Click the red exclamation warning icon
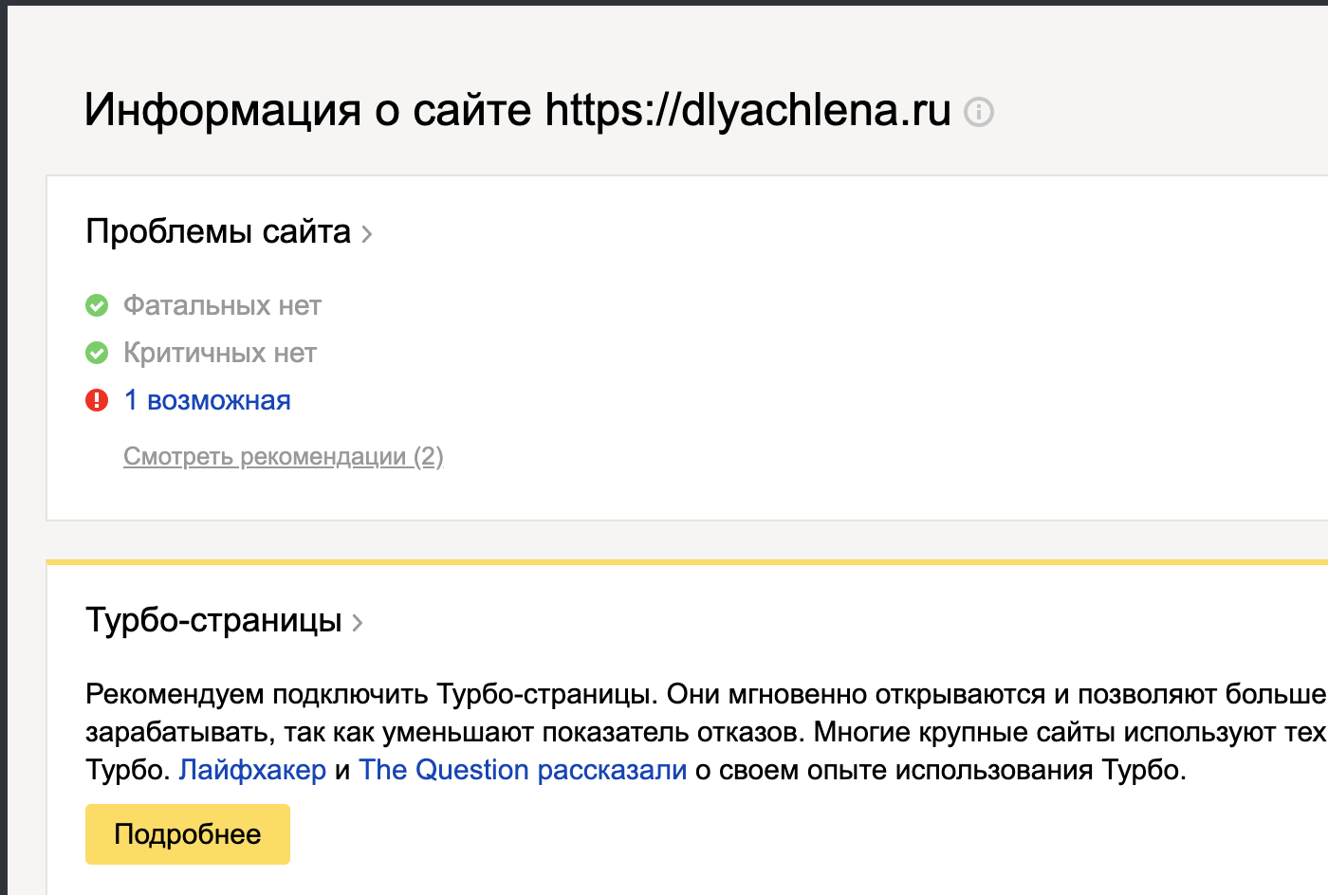Image resolution: width=1328 pixels, height=895 pixels. pos(97,400)
